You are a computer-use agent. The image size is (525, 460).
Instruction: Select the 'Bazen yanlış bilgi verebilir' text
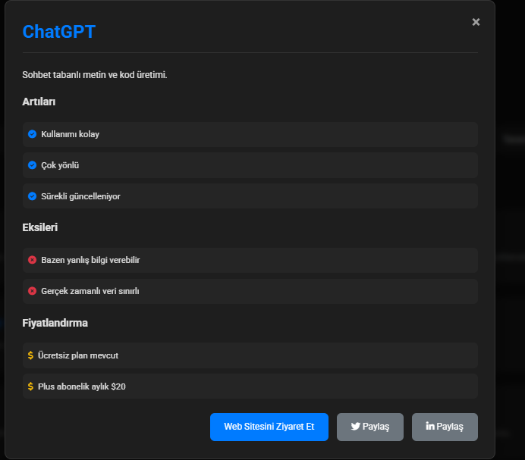[x=90, y=260]
